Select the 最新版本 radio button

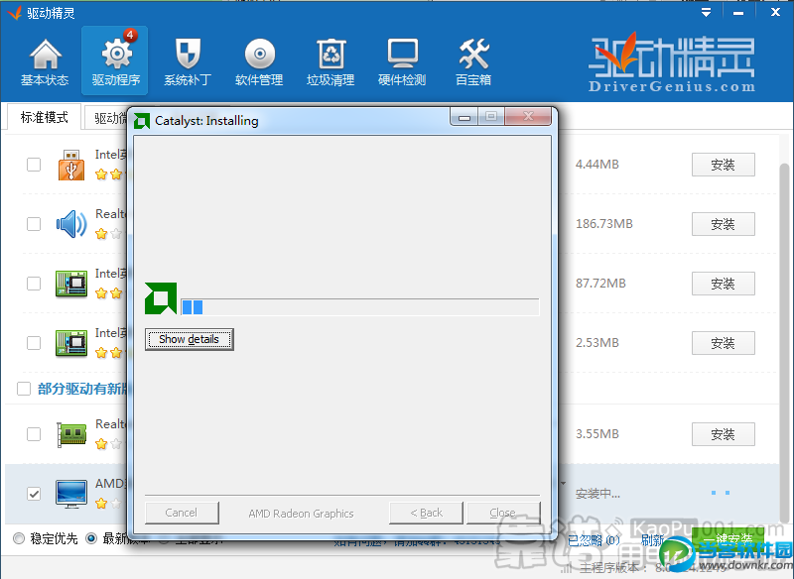[x=91, y=538]
